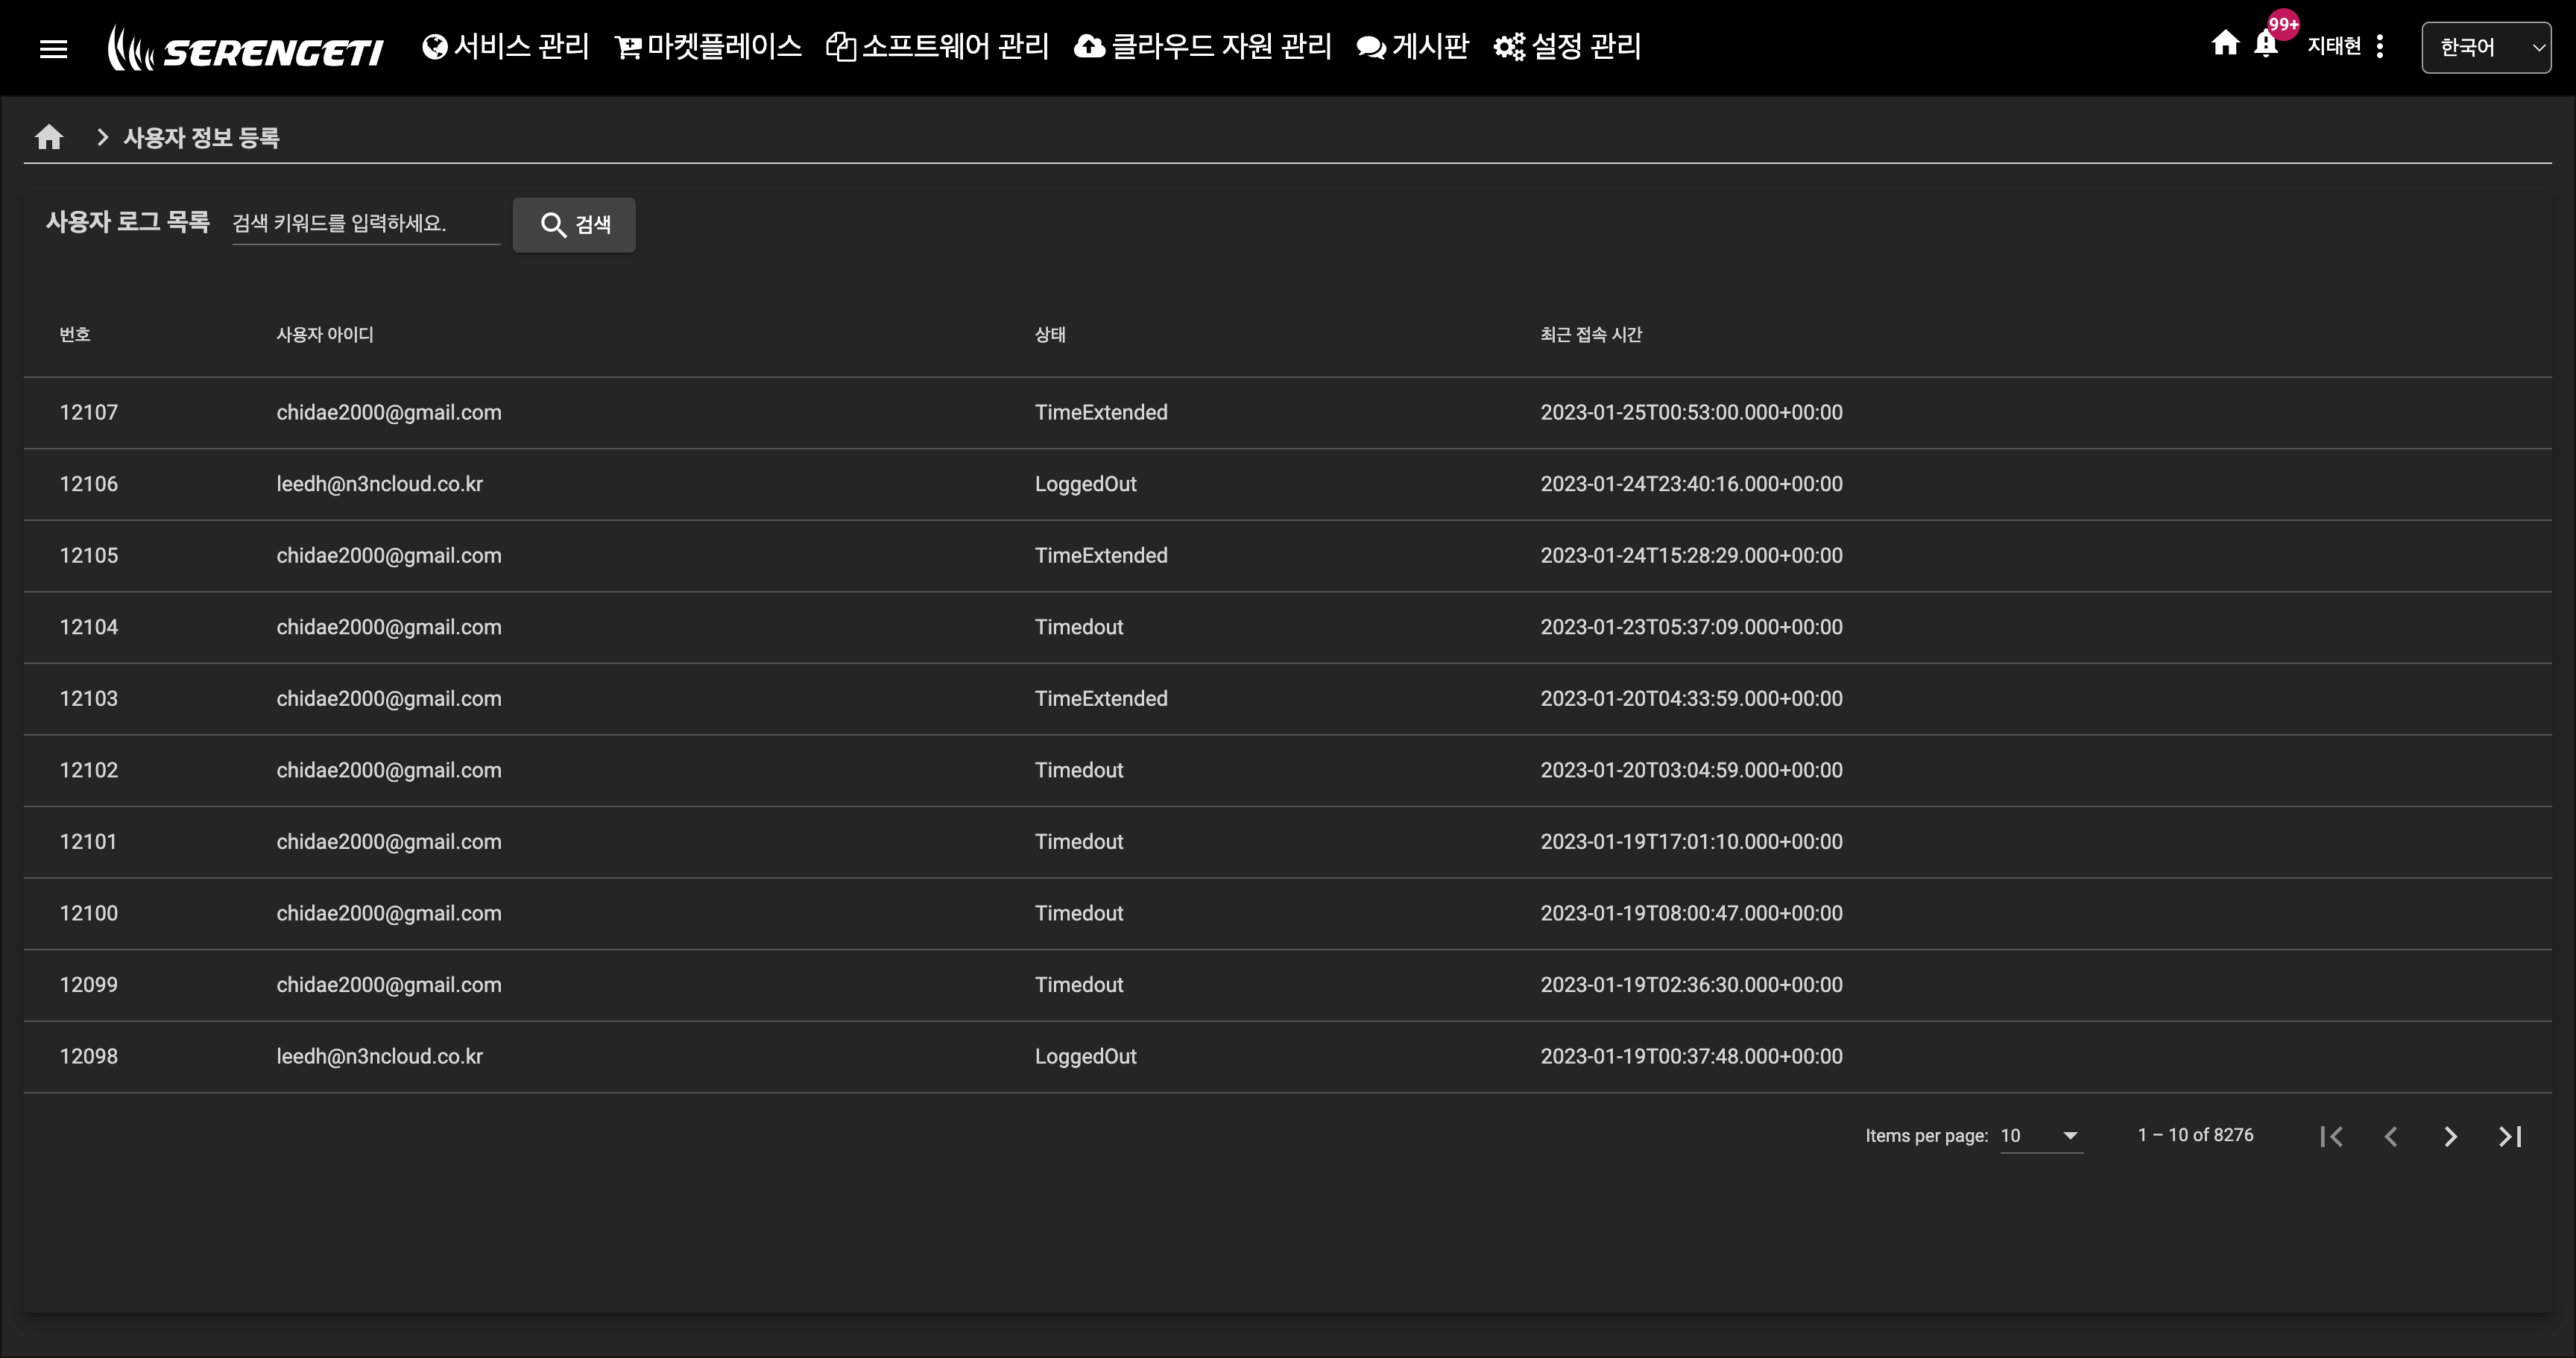Open the 서비스 관리 menu

pos(506,46)
